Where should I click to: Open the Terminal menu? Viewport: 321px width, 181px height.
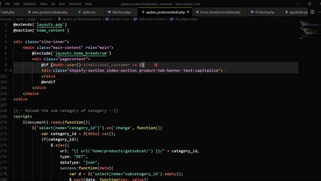[x=75, y=4]
